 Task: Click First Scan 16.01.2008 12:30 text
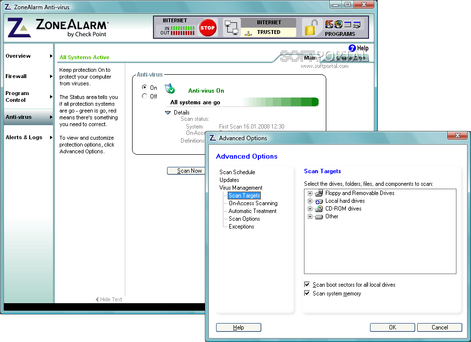click(252, 126)
